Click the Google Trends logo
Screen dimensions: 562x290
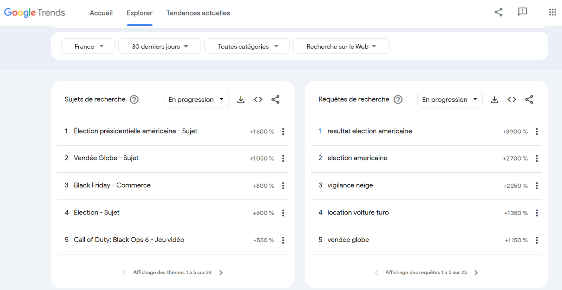coord(34,13)
